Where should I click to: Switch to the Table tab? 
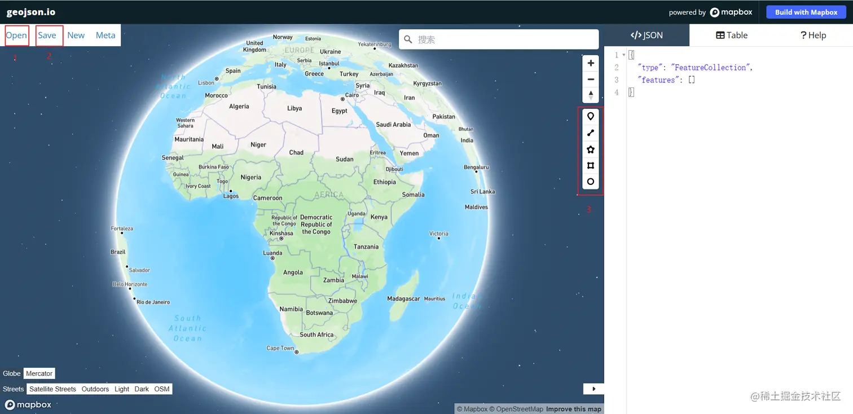[x=732, y=35]
